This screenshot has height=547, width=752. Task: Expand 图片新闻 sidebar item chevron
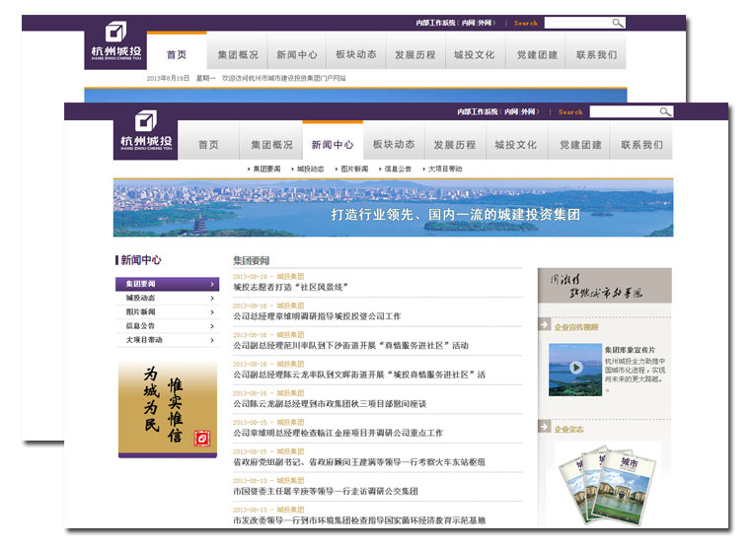(x=212, y=311)
